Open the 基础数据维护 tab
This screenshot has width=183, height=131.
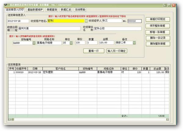coord(35,9)
